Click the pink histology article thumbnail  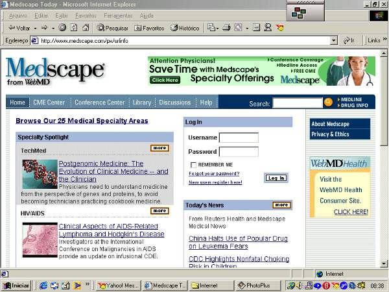tap(40, 240)
